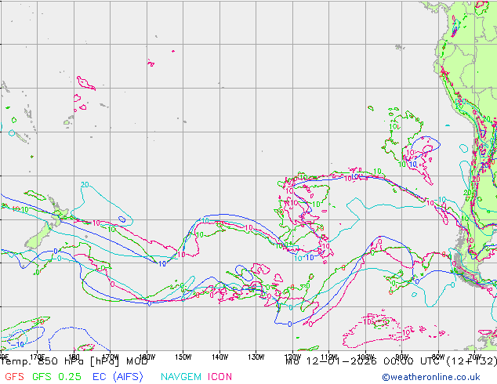Click the 130W longitude label
Screen dimensions: 497x384
(x=256, y=357)
